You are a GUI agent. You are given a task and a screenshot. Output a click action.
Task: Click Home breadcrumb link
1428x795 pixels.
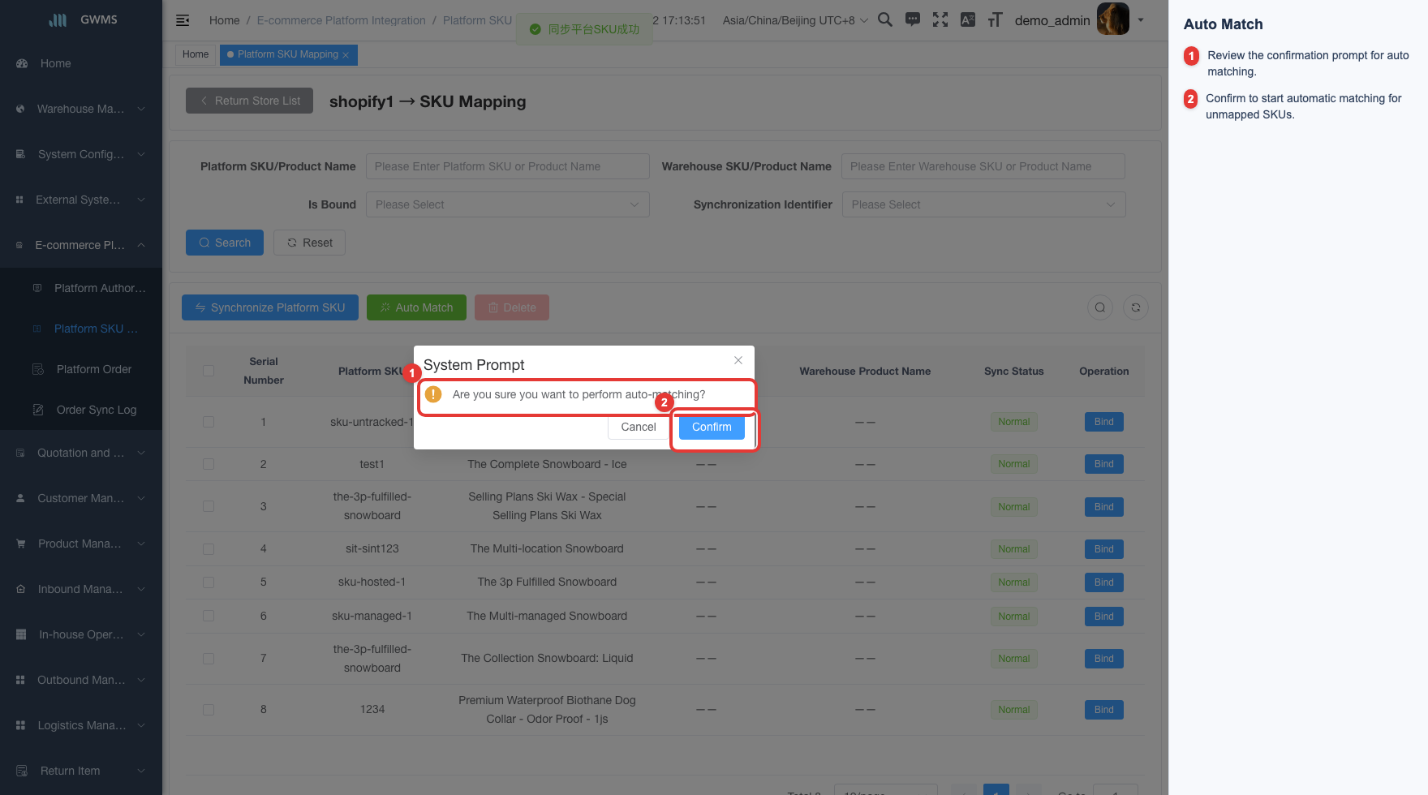[x=224, y=20]
